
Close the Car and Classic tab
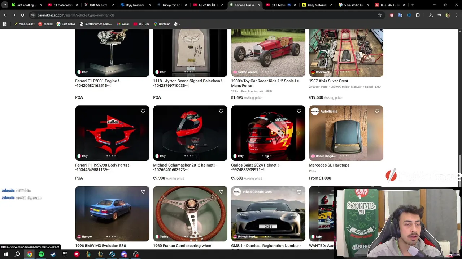click(258, 5)
